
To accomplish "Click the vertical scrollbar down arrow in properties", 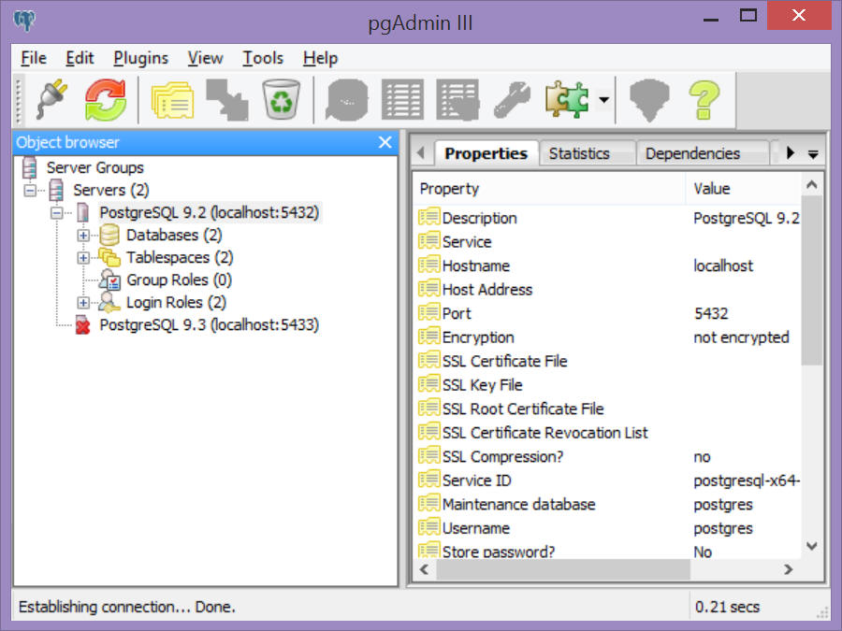I will click(x=812, y=546).
